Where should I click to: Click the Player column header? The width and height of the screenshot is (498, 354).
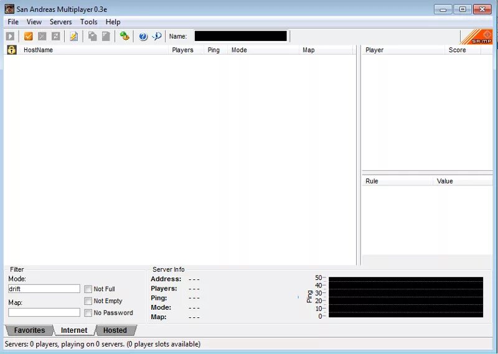pos(403,50)
